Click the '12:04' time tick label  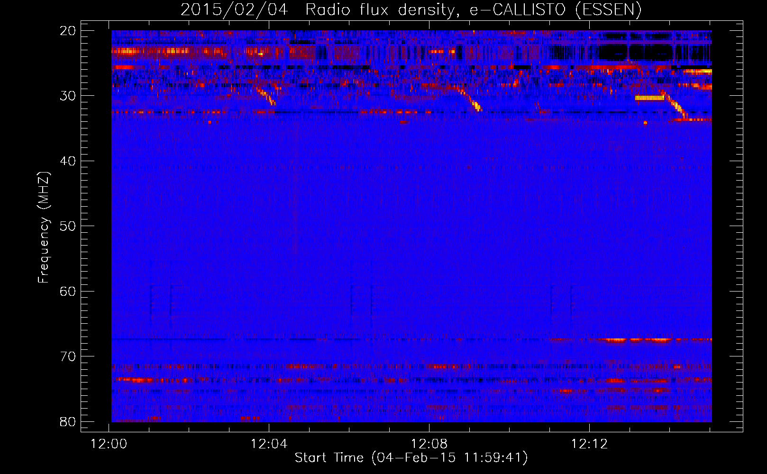tap(269, 444)
